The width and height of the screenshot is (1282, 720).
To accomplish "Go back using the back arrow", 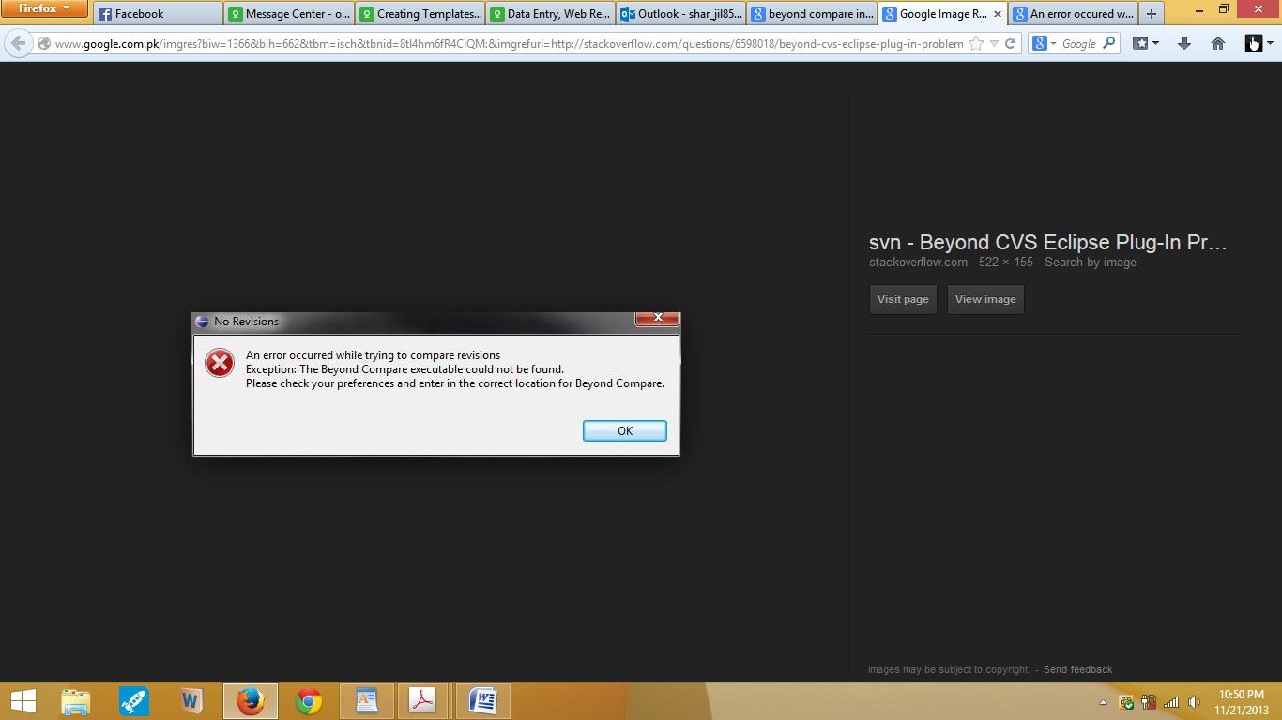I will (x=18, y=43).
